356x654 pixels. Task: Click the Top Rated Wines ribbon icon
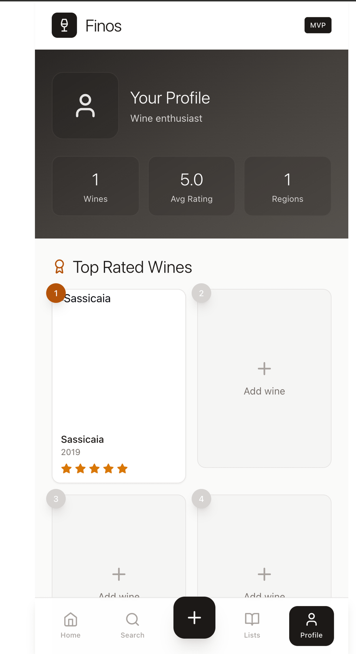59,267
